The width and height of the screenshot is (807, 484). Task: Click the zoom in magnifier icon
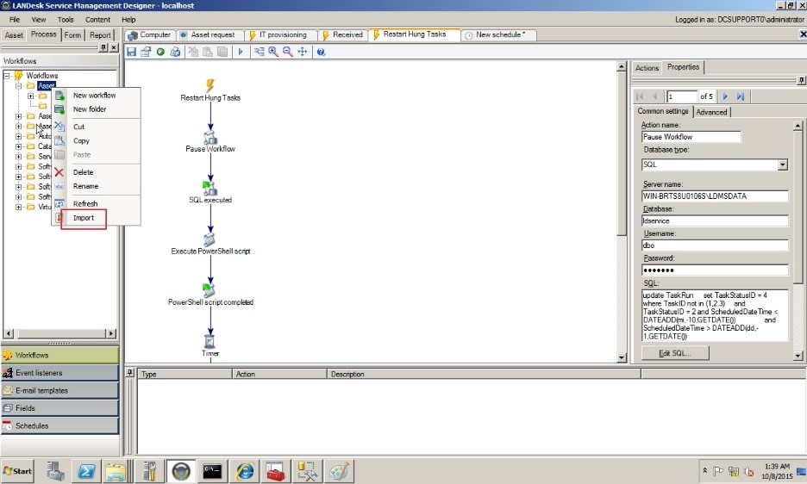273,52
